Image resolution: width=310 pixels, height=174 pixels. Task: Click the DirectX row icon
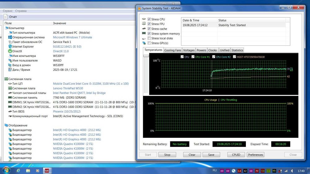[x=10, y=51]
